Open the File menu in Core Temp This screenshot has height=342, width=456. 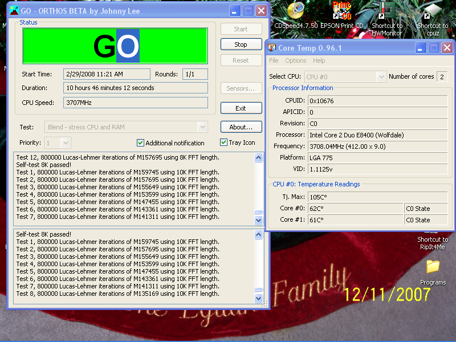[x=274, y=60]
